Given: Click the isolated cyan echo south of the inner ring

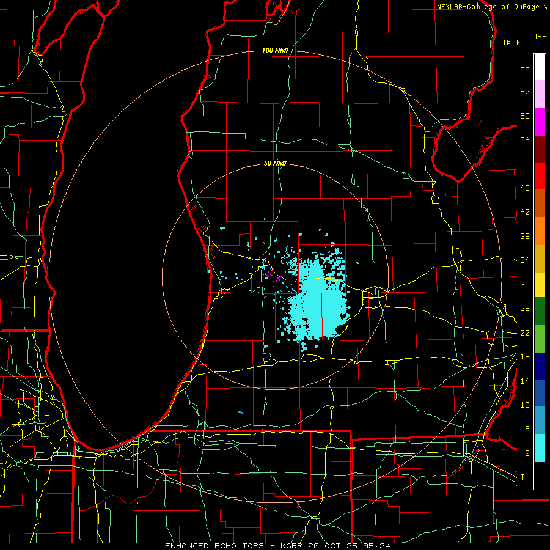Looking at the screenshot, I should click(241, 412).
